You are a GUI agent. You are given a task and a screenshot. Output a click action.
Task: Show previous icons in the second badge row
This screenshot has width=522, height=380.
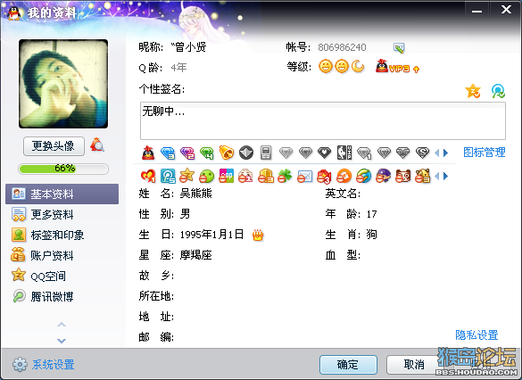tap(437, 176)
